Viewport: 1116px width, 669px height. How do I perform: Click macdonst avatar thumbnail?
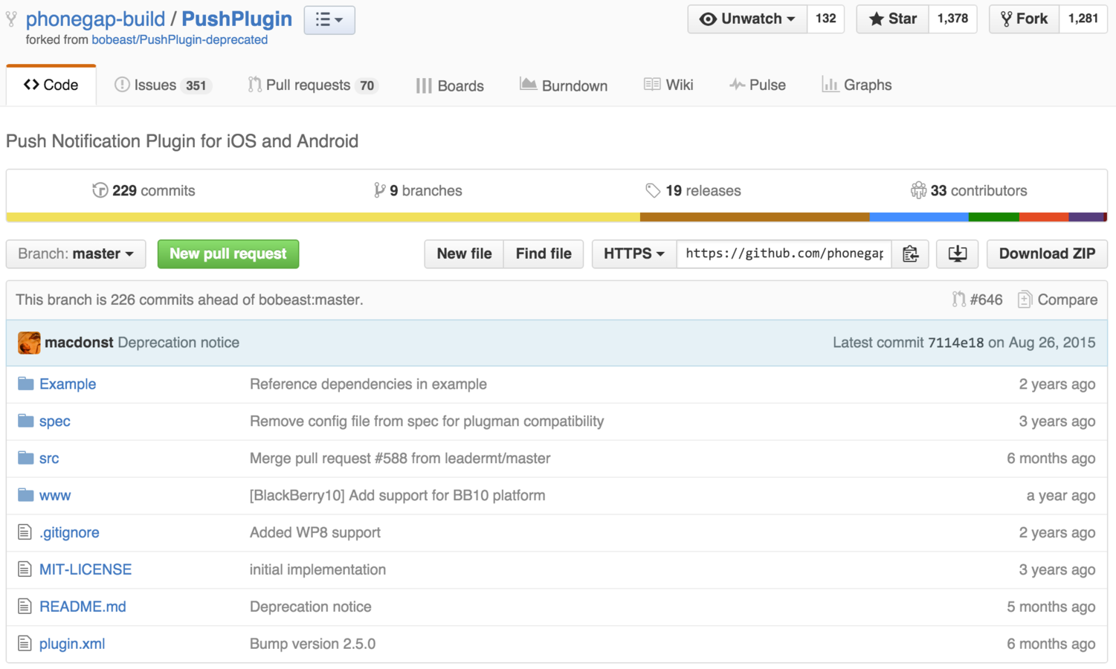[29, 343]
